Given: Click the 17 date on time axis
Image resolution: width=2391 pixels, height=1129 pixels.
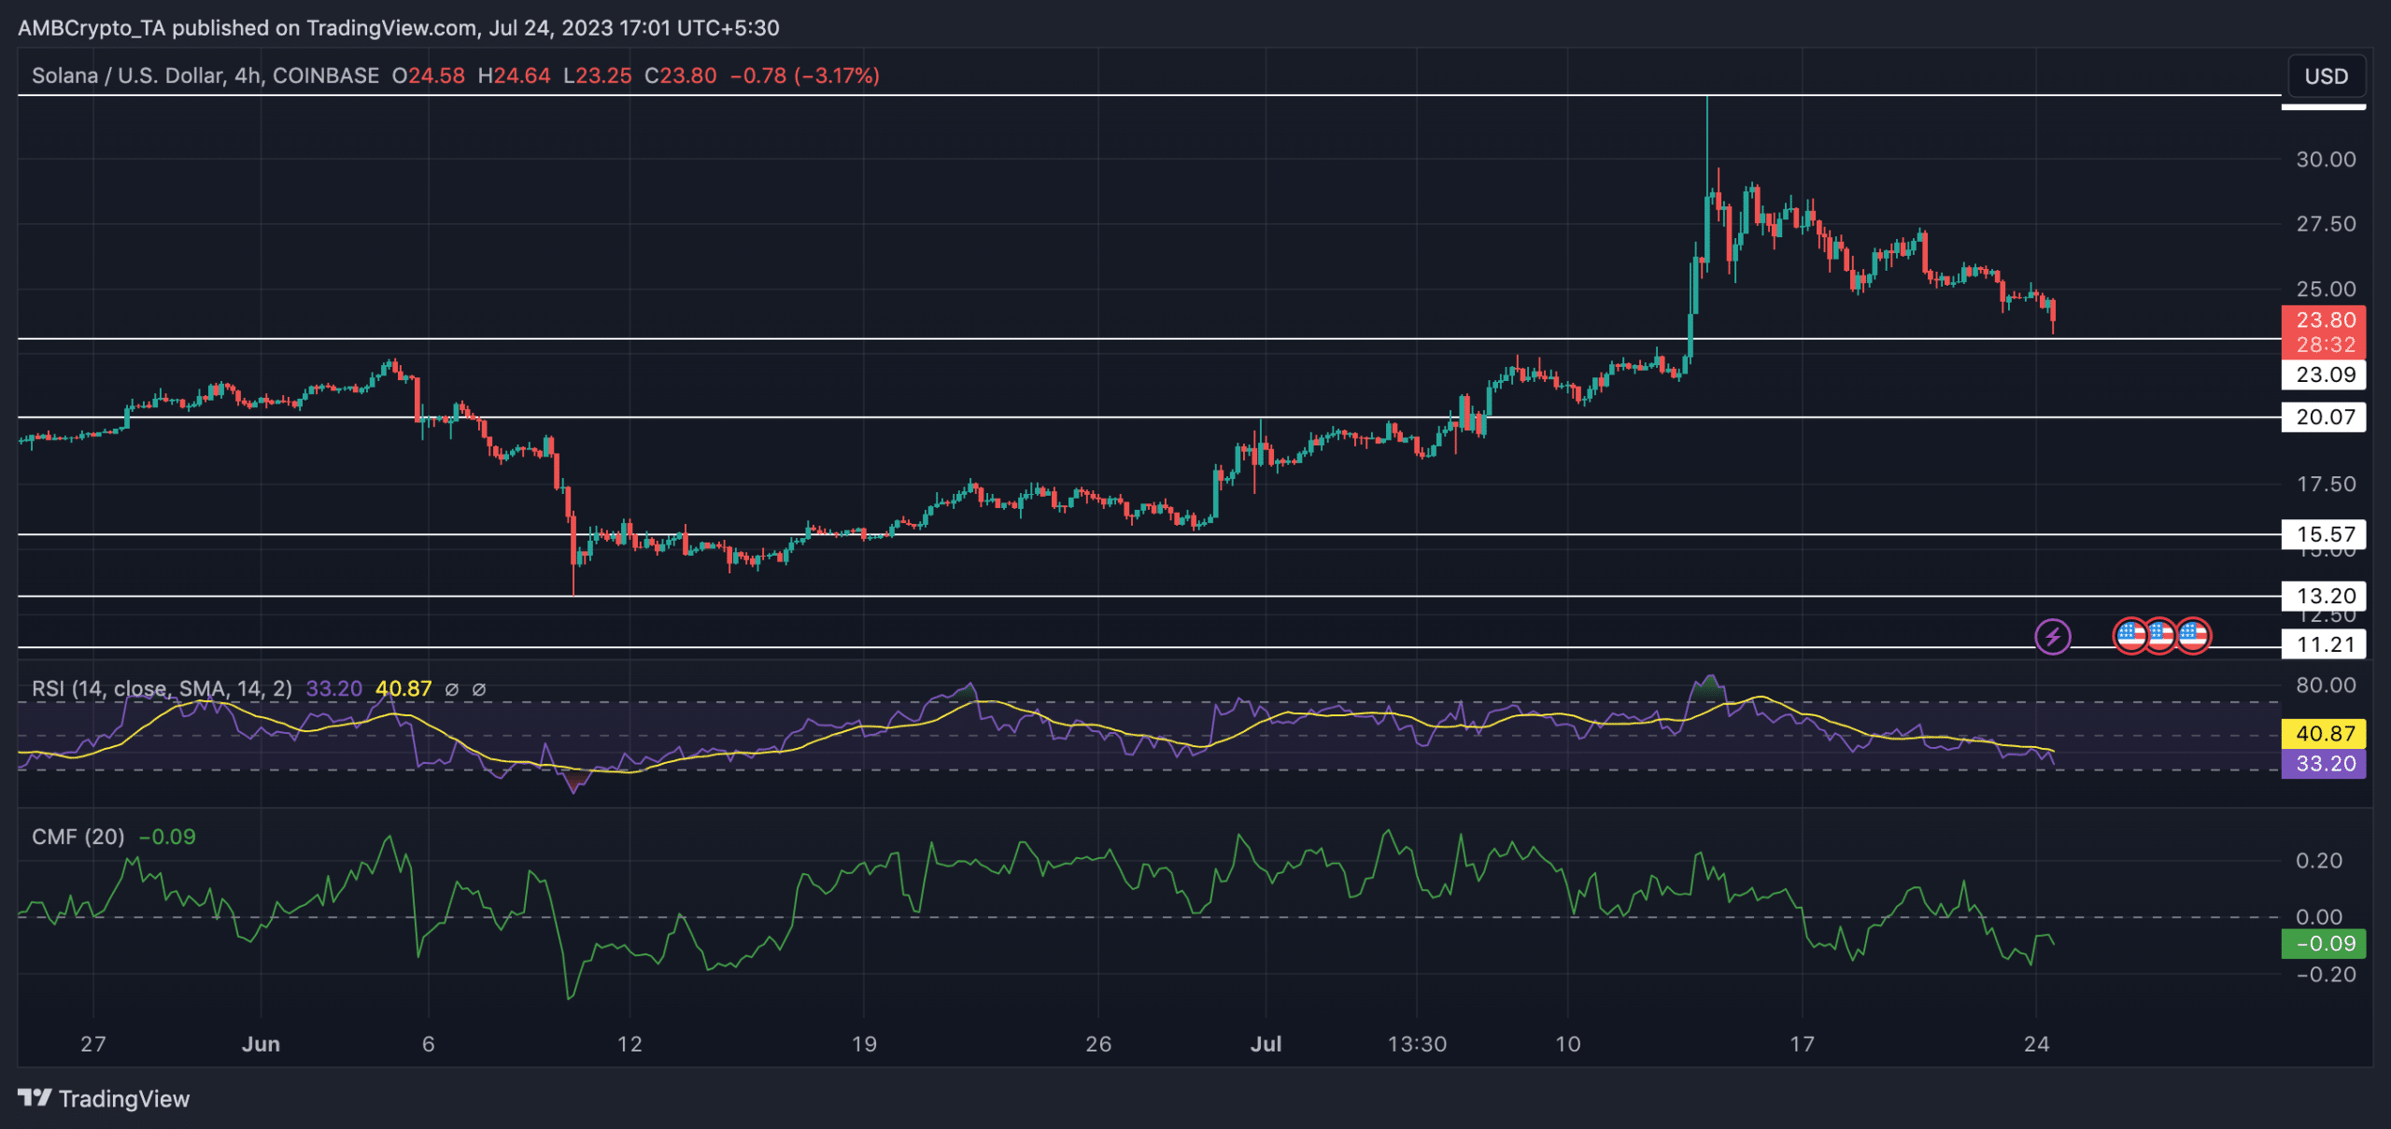Looking at the screenshot, I should point(1803,1044).
